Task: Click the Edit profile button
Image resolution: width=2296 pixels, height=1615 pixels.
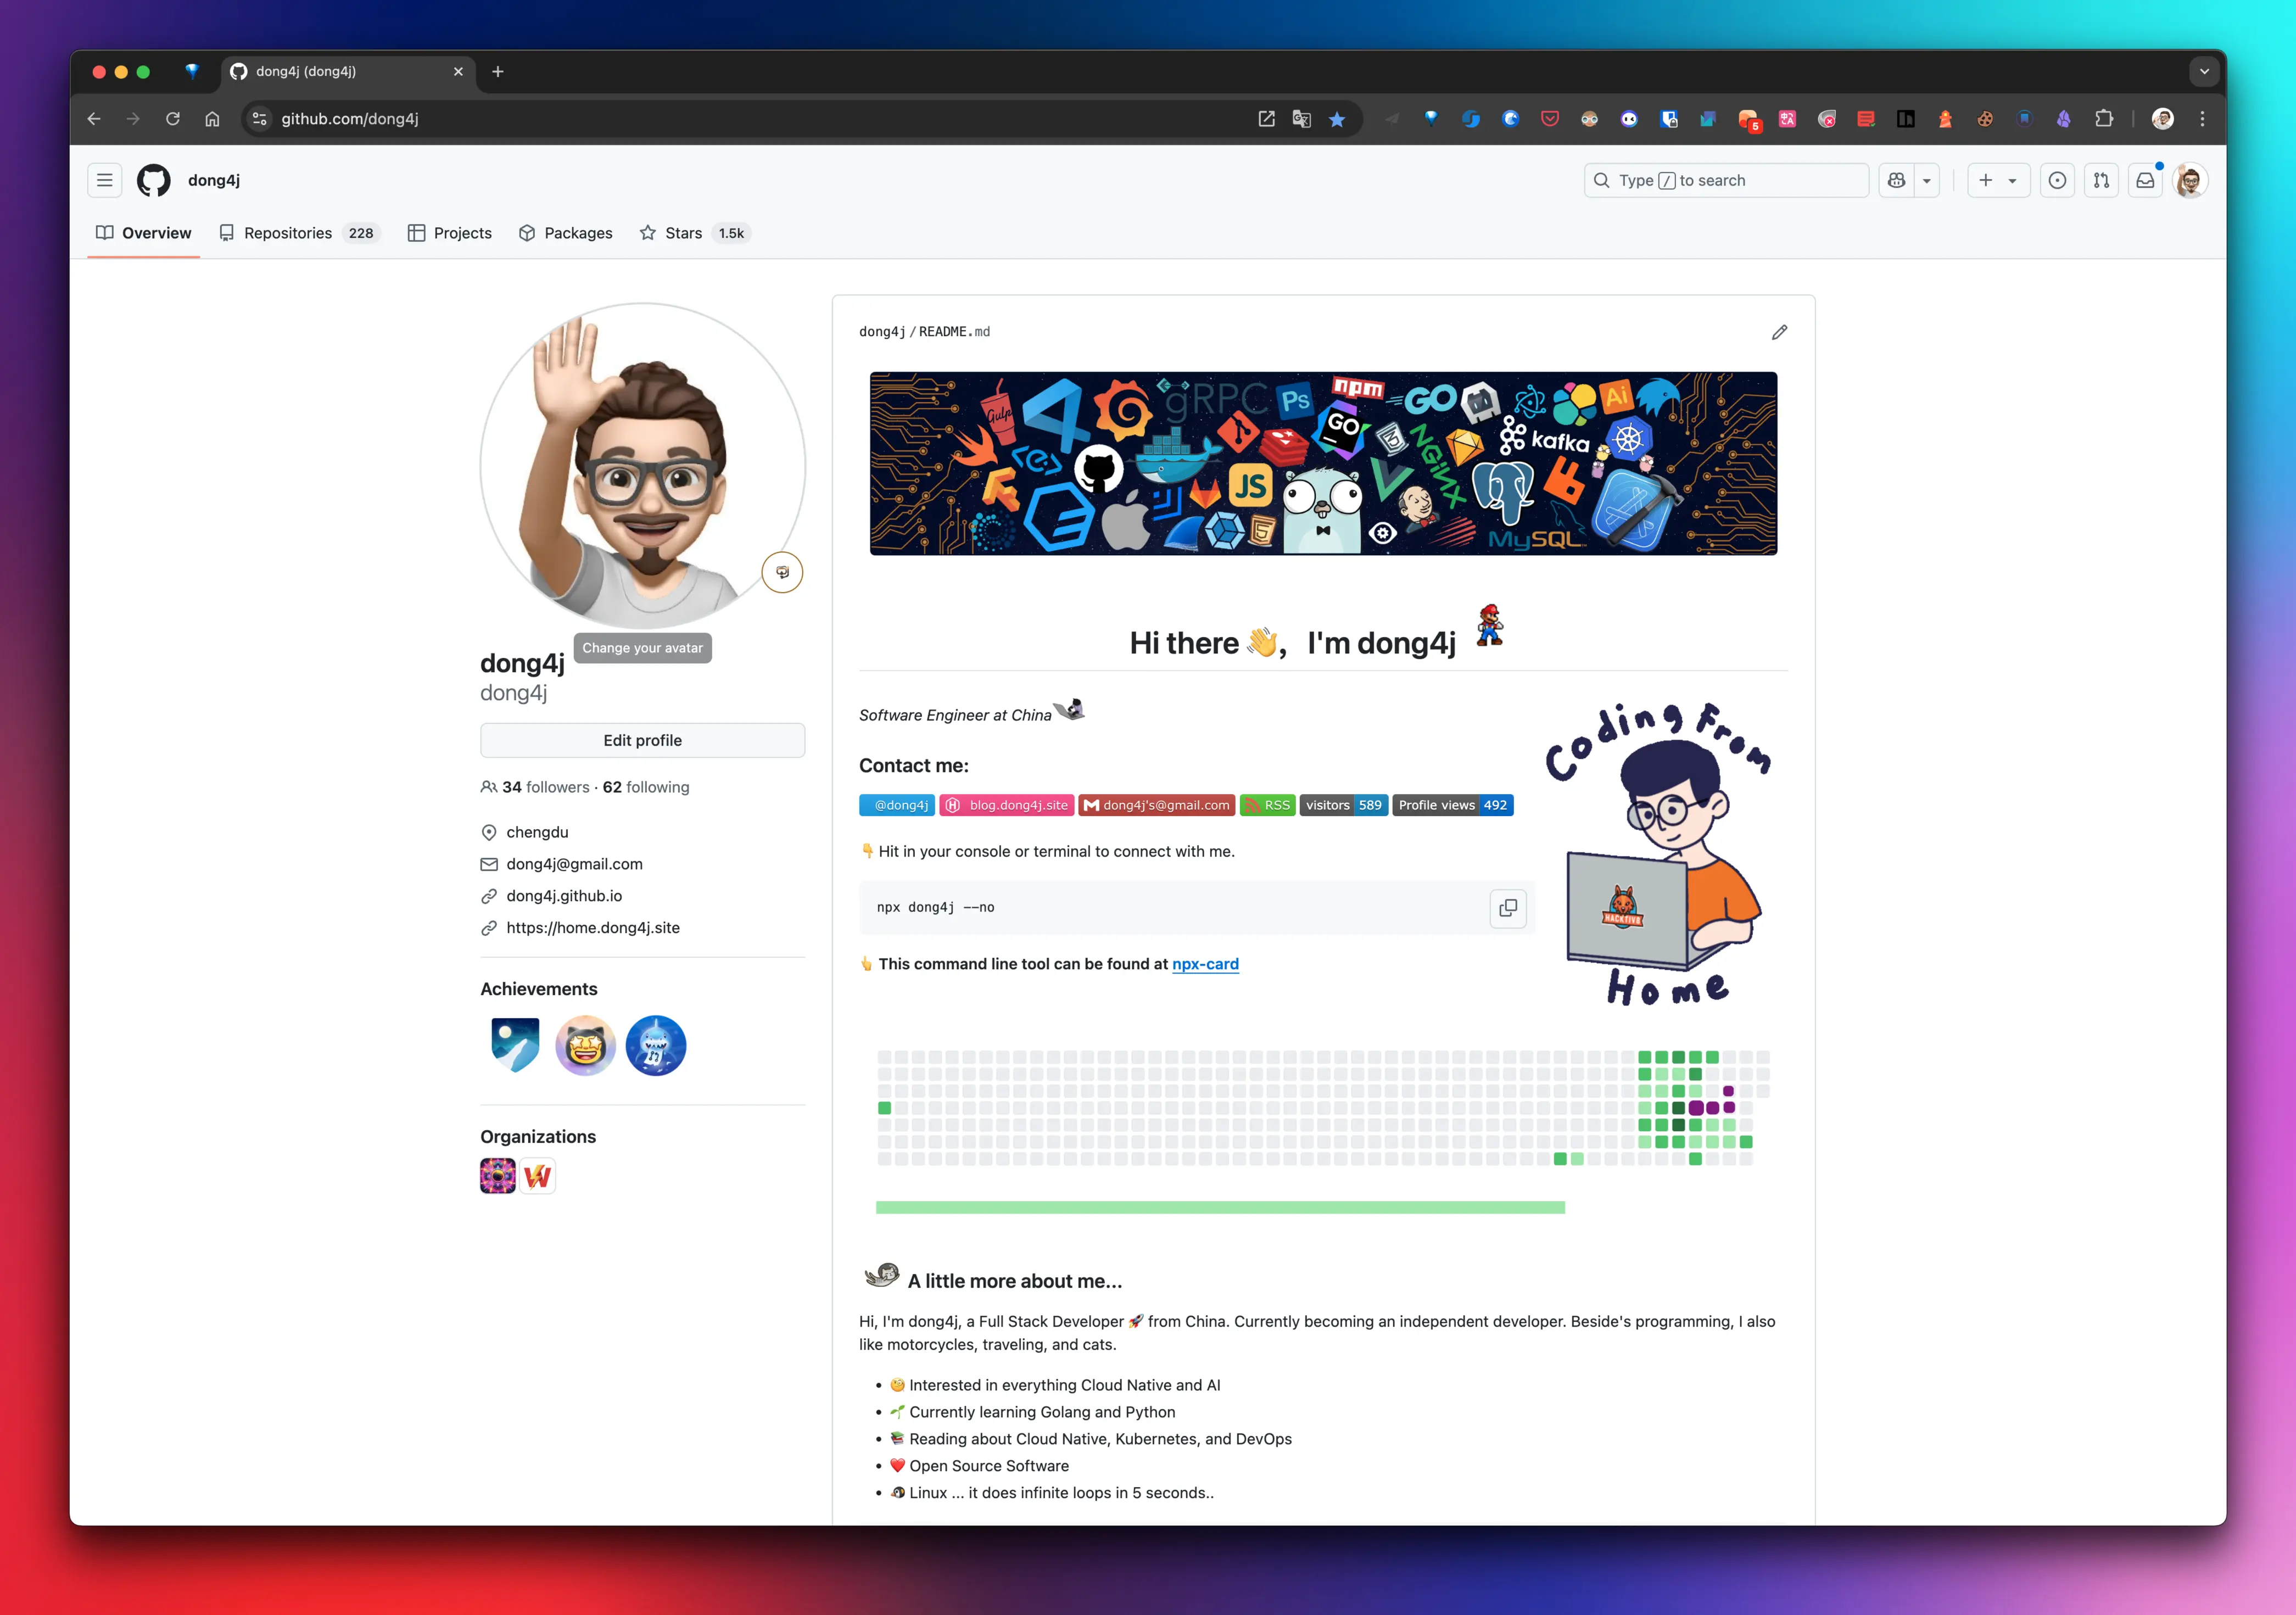Action: 642,740
